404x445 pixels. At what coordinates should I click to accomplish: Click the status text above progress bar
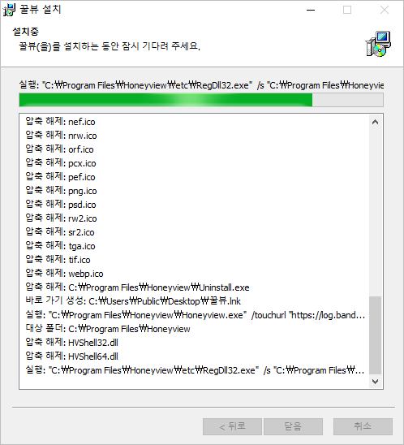click(201, 85)
